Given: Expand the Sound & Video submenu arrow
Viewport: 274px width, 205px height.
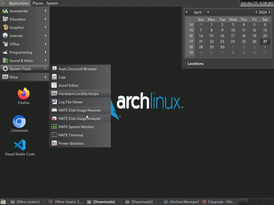Looking at the screenshot, I should pyautogui.click(x=45, y=61).
